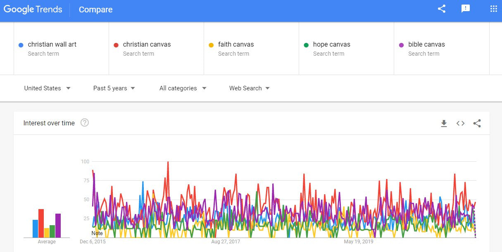Screen dimensions: 502x252
Task: Open the send feedback icon
Action: click(466, 9)
